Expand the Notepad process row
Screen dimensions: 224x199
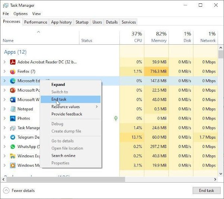(x=4, y=109)
